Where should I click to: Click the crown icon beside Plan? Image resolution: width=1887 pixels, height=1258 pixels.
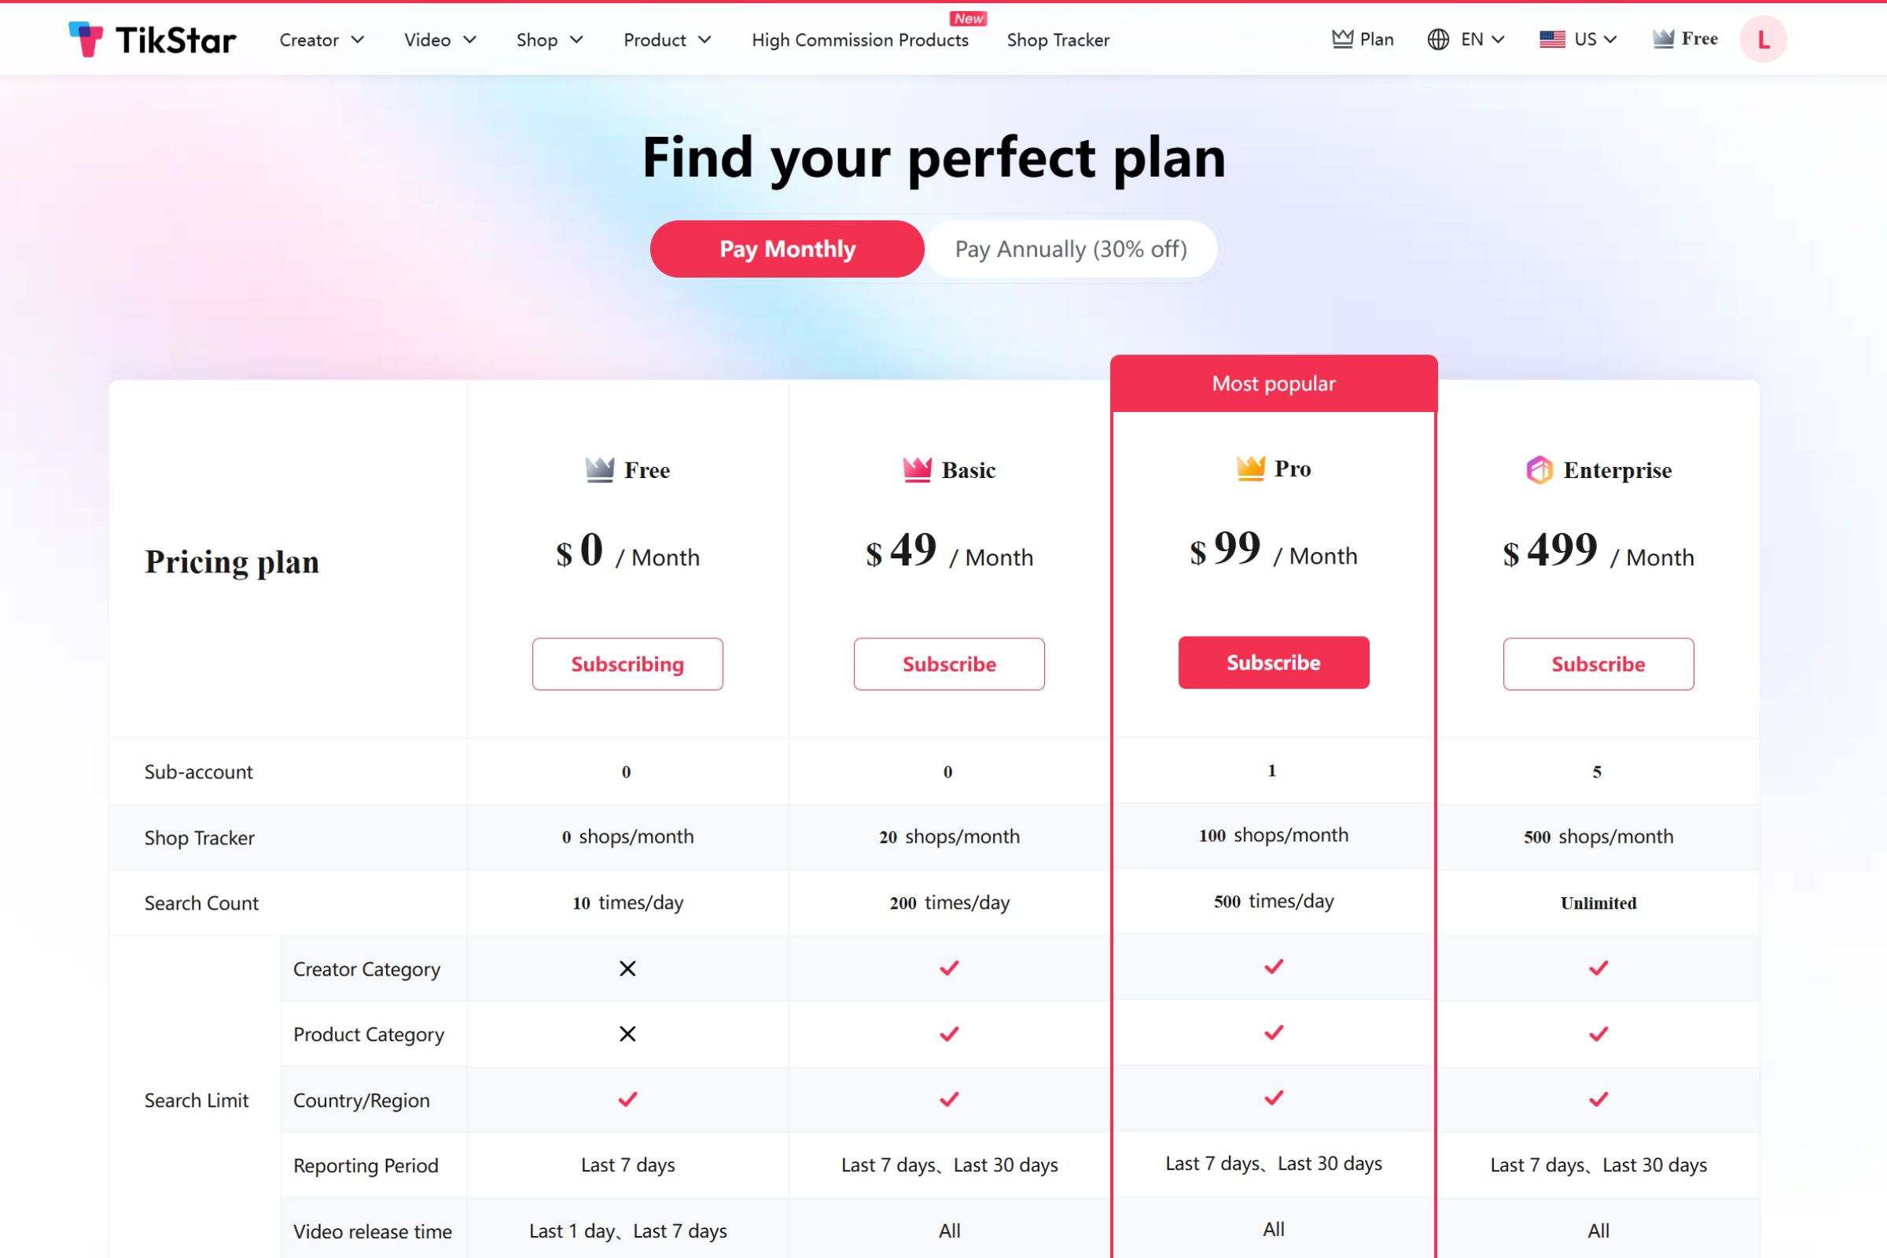[x=1342, y=39]
